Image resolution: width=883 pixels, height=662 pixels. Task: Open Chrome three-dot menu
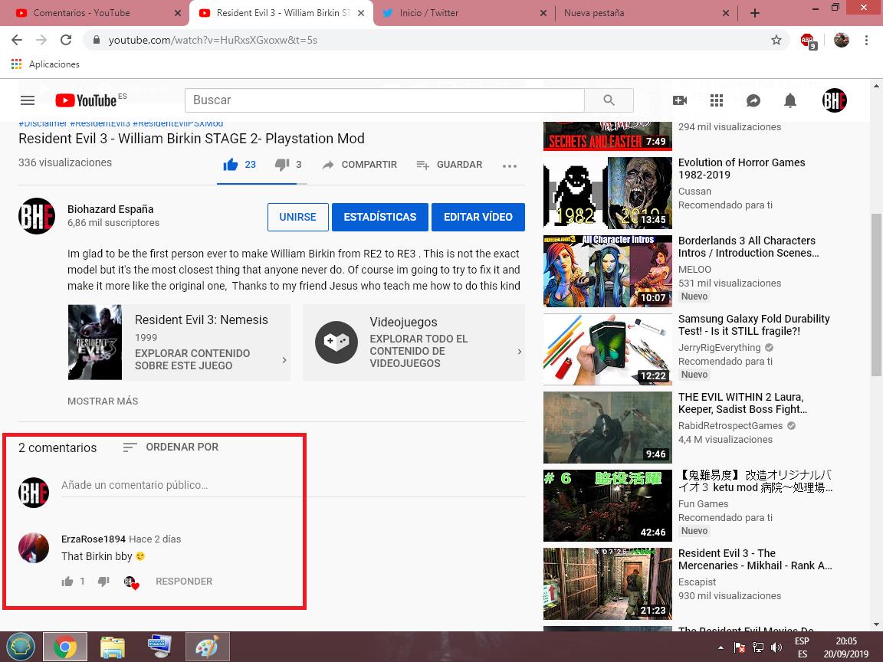[866, 40]
